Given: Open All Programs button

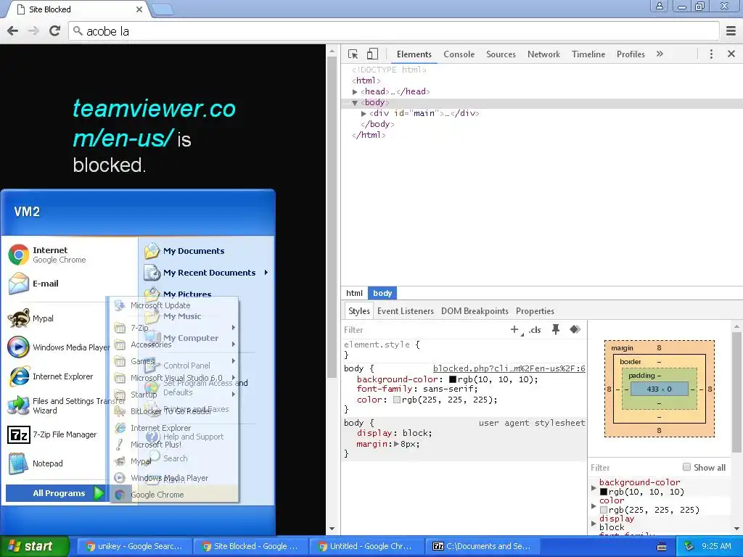Looking at the screenshot, I should pos(56,493).
